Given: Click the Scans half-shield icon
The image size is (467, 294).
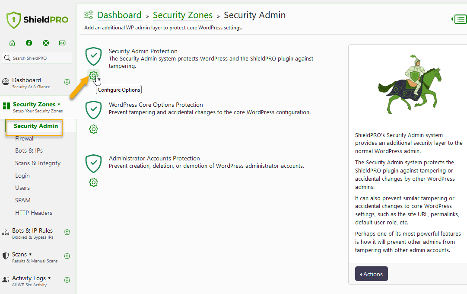Looking at the screenshot, I should tap(6, 256).
